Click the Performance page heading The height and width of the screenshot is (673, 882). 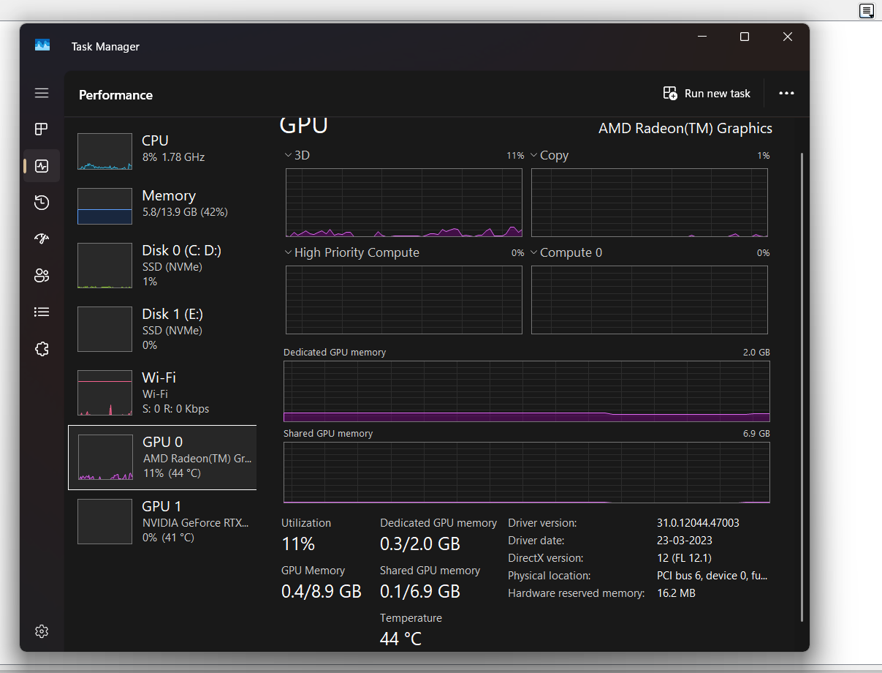tap(115, 95)
